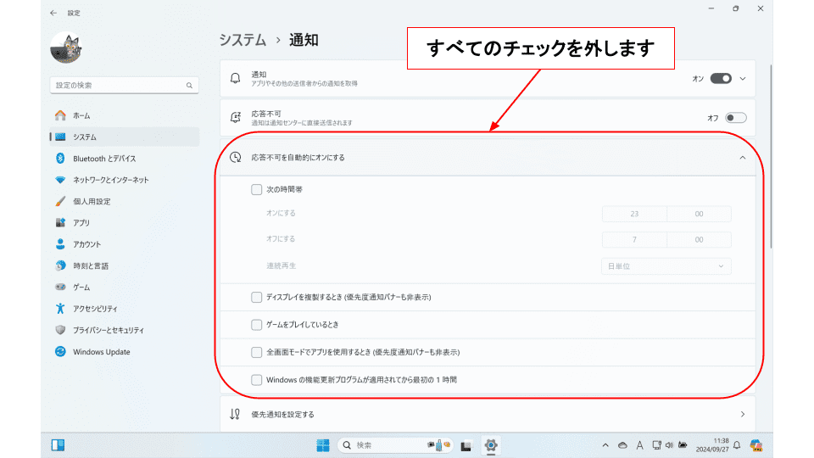Open the Windows Update section
This screenshot has width=814, height=458.
point(101,352)
